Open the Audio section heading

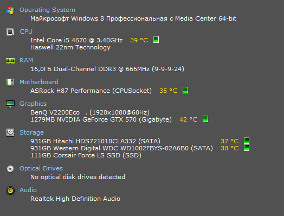coord(28,190)
